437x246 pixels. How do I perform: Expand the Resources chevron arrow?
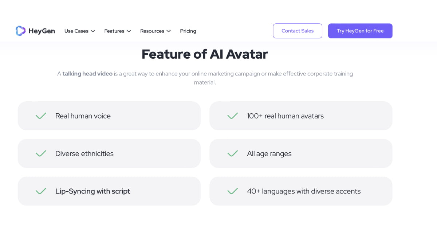[x=169, y=31]
